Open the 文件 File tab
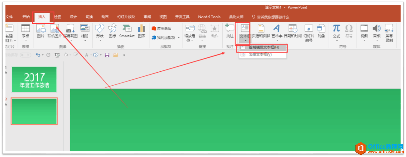 click(x=9, y=17)
